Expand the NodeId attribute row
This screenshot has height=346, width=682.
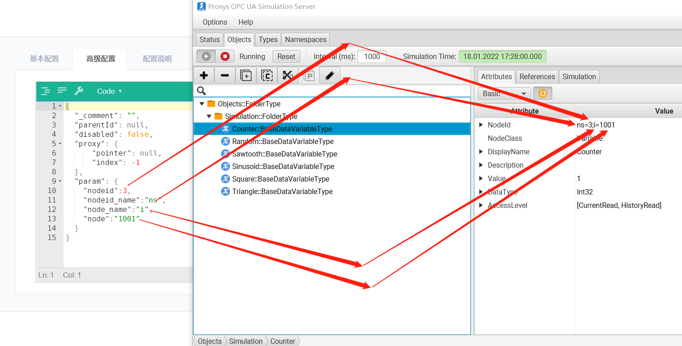(x=481, y=125)
